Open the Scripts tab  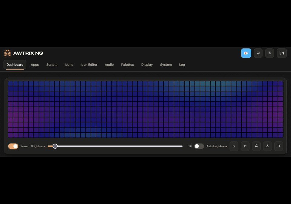point(52,65)
